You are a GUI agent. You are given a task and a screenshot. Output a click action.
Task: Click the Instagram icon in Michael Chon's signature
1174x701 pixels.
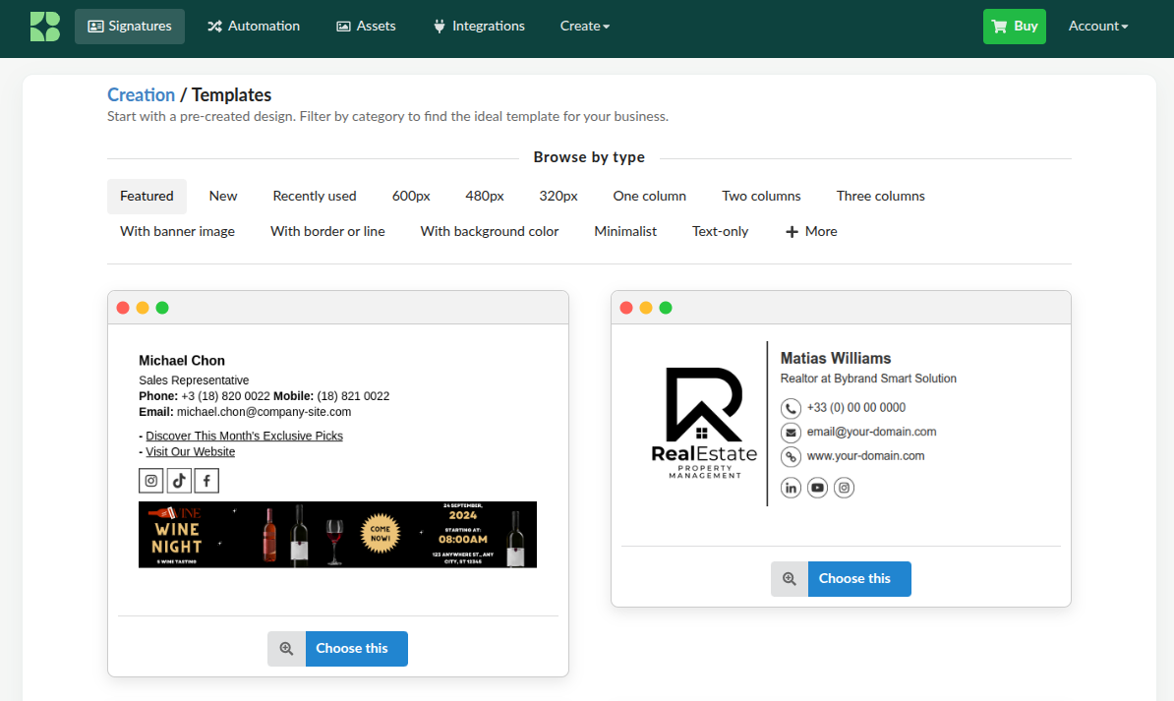(x=150, y=480)
